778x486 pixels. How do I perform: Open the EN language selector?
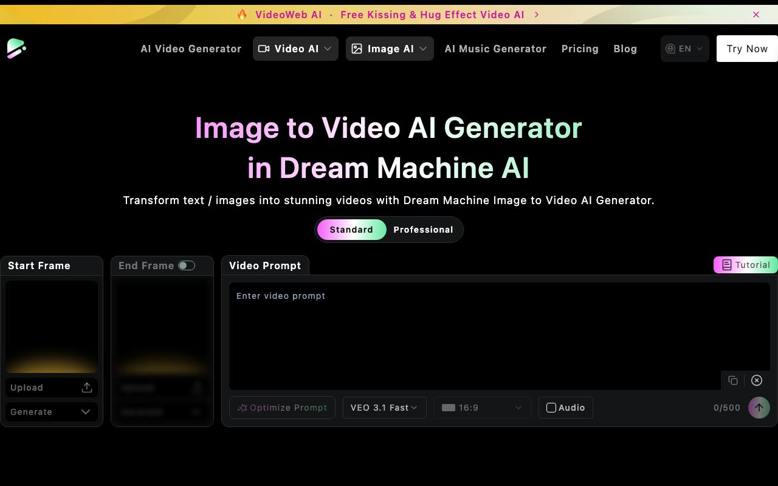click(x=684, y=49)
